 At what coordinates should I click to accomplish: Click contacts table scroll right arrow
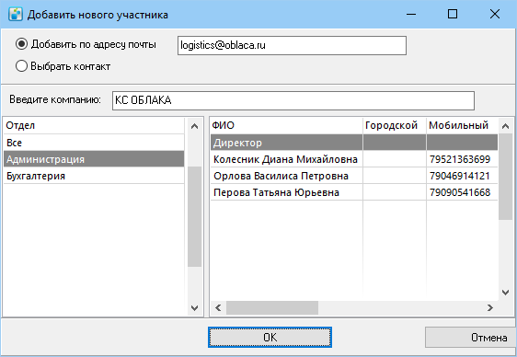pyautogui.click(x=490, y=308)
